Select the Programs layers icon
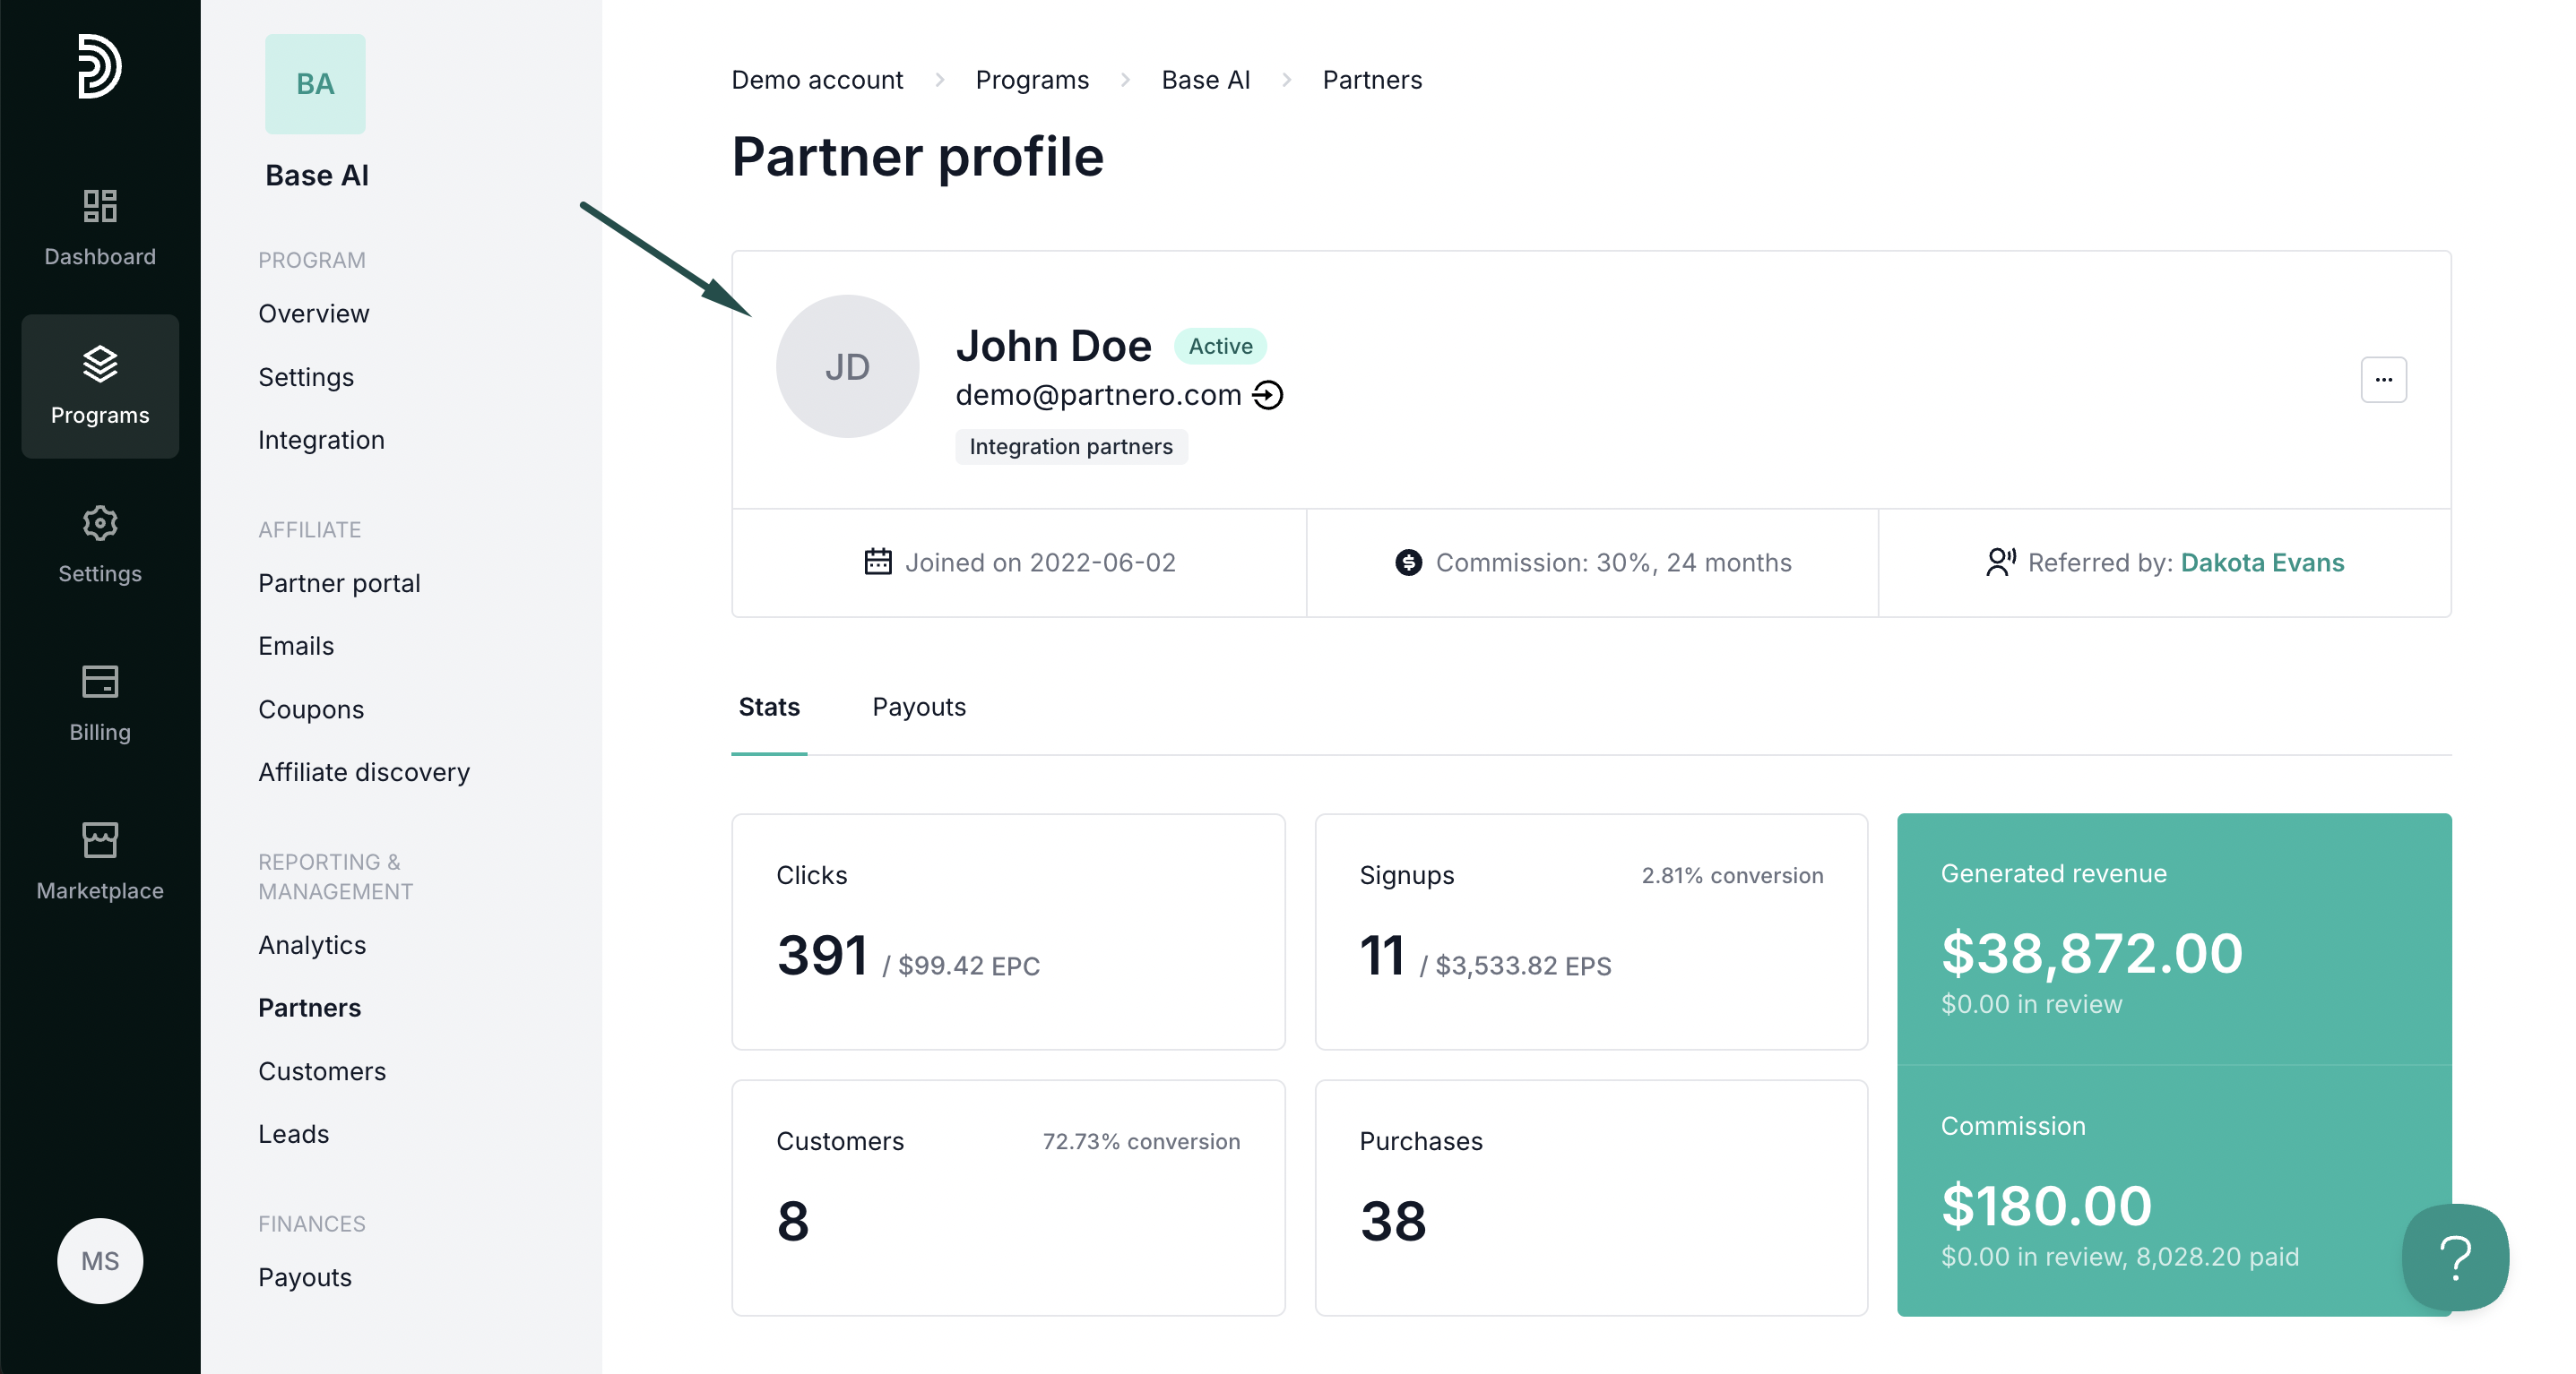 100,365
